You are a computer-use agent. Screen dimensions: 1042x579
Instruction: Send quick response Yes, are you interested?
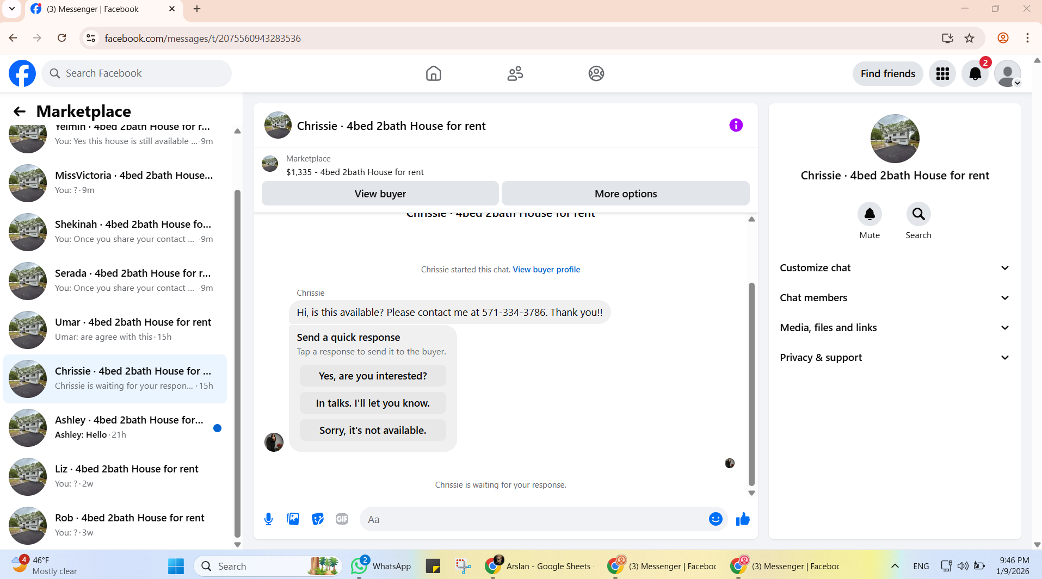[x=373, y=376]
